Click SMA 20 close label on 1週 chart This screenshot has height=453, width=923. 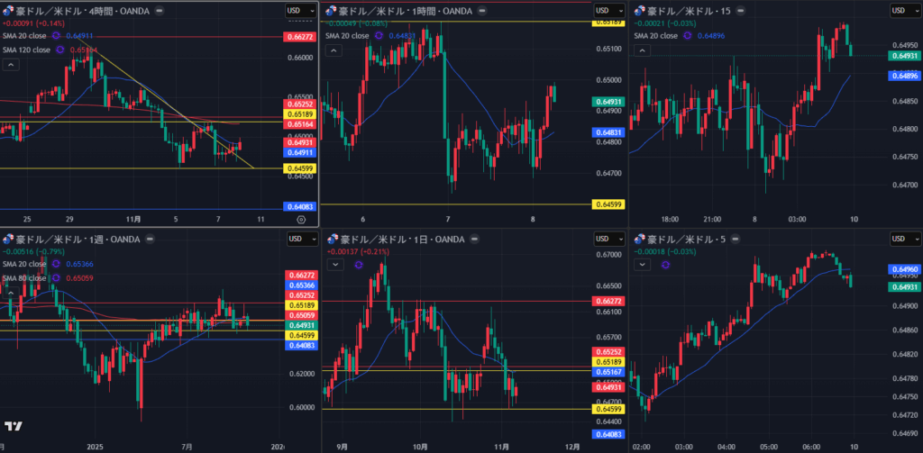[x=24, y=264]
